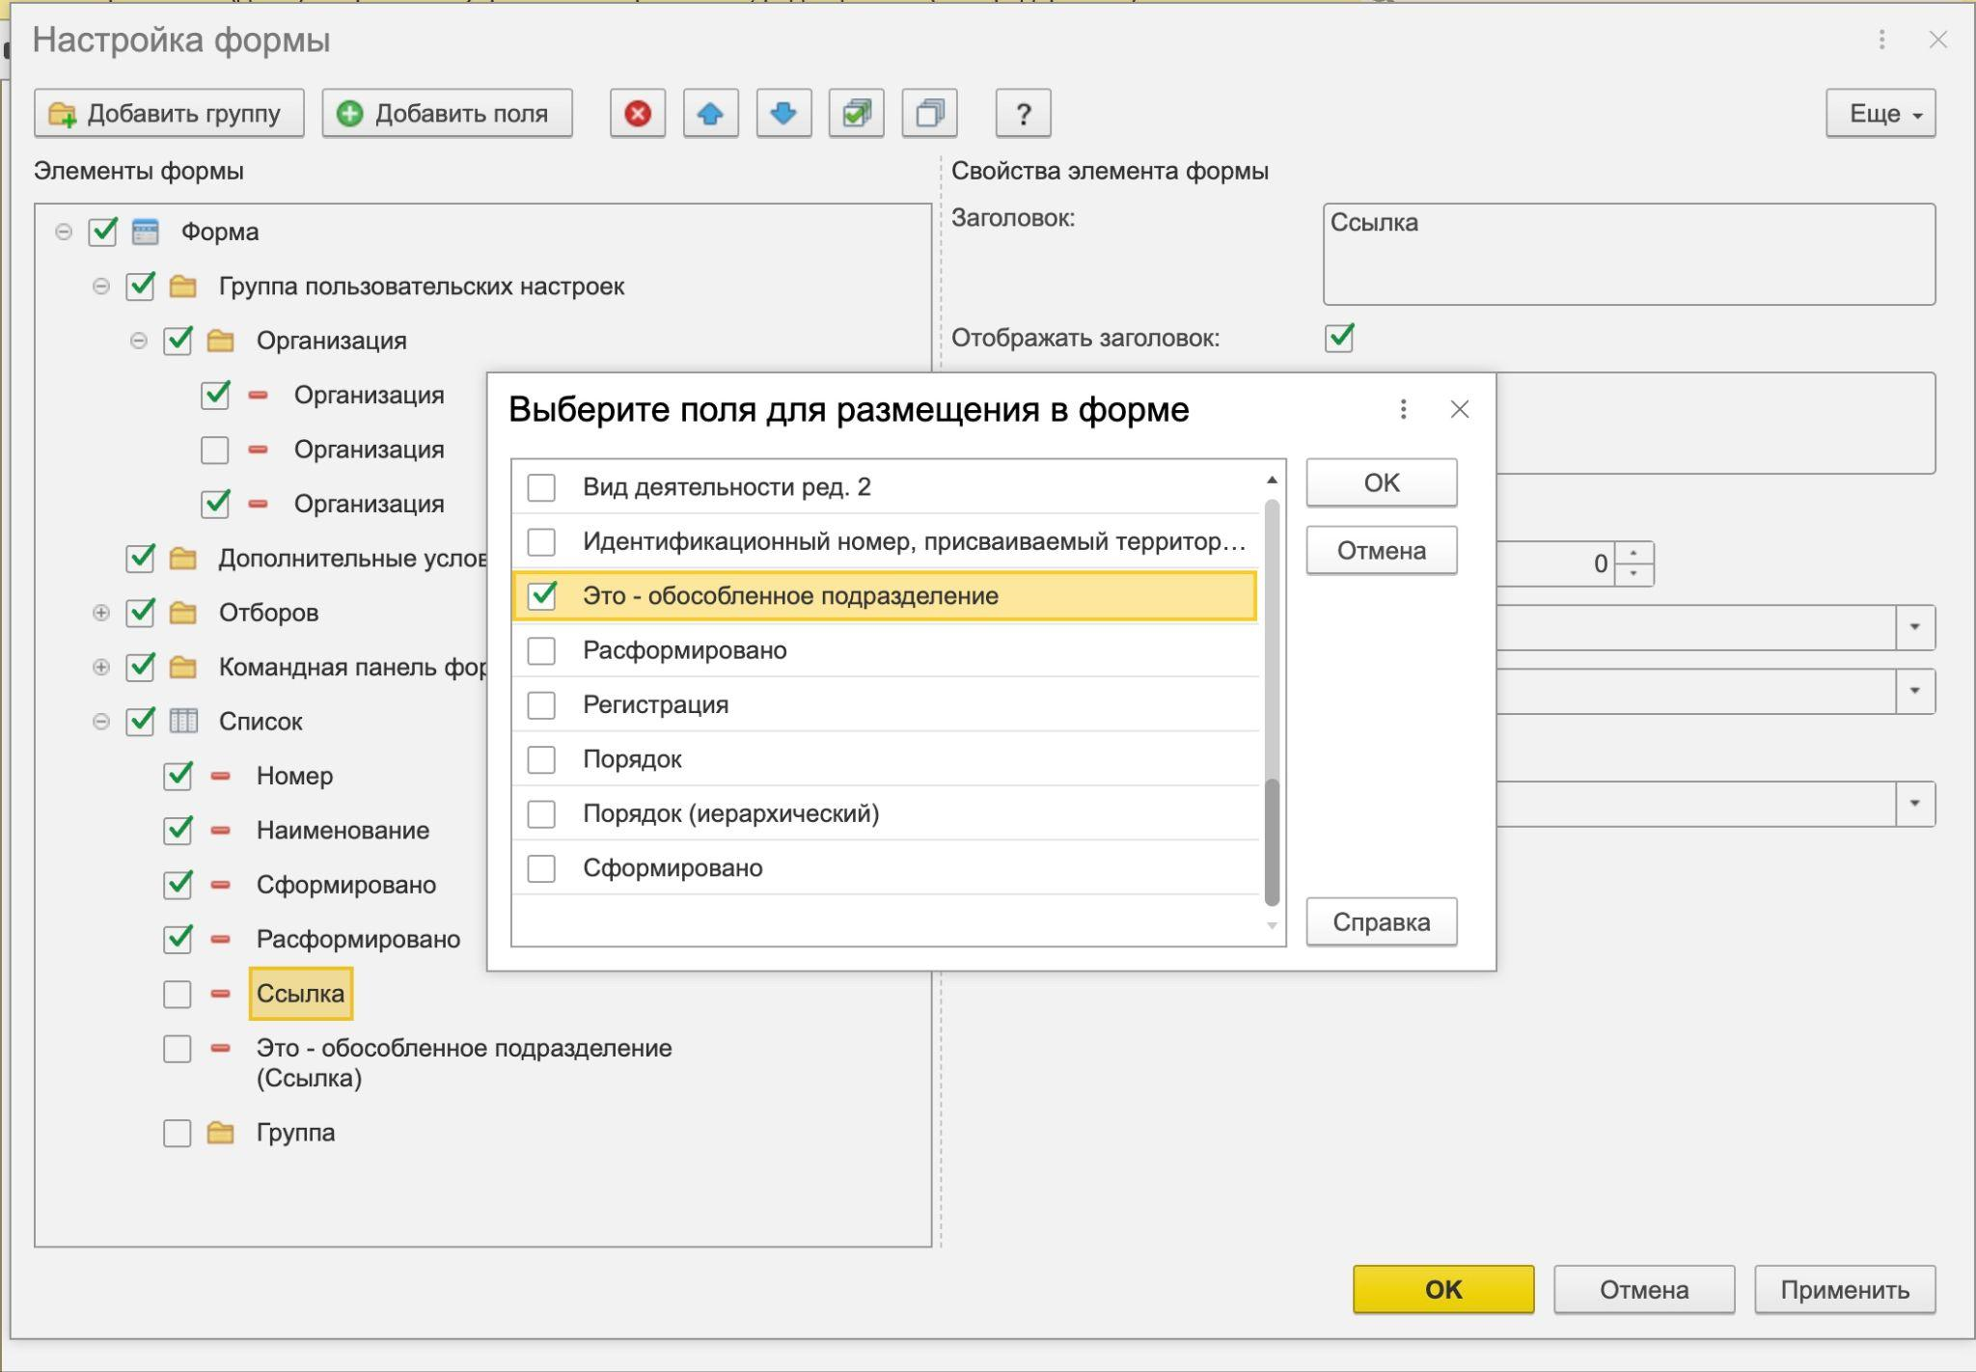Expand the Отборов group

[101, 613]
